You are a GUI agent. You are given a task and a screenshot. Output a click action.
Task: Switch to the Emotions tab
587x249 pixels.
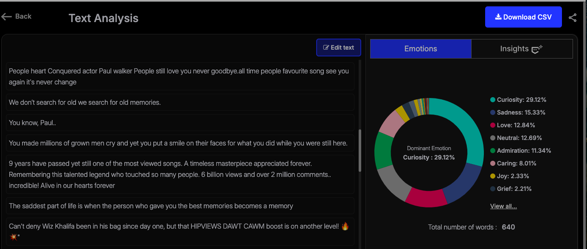421,49
